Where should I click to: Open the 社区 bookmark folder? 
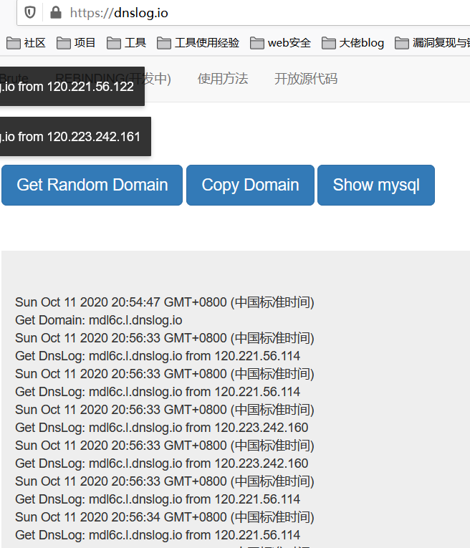[x=27, y=43]
